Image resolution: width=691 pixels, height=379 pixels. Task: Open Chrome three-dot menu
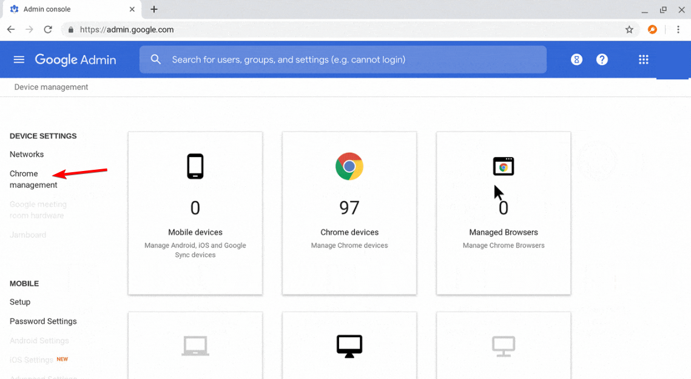tap(678, 30)
